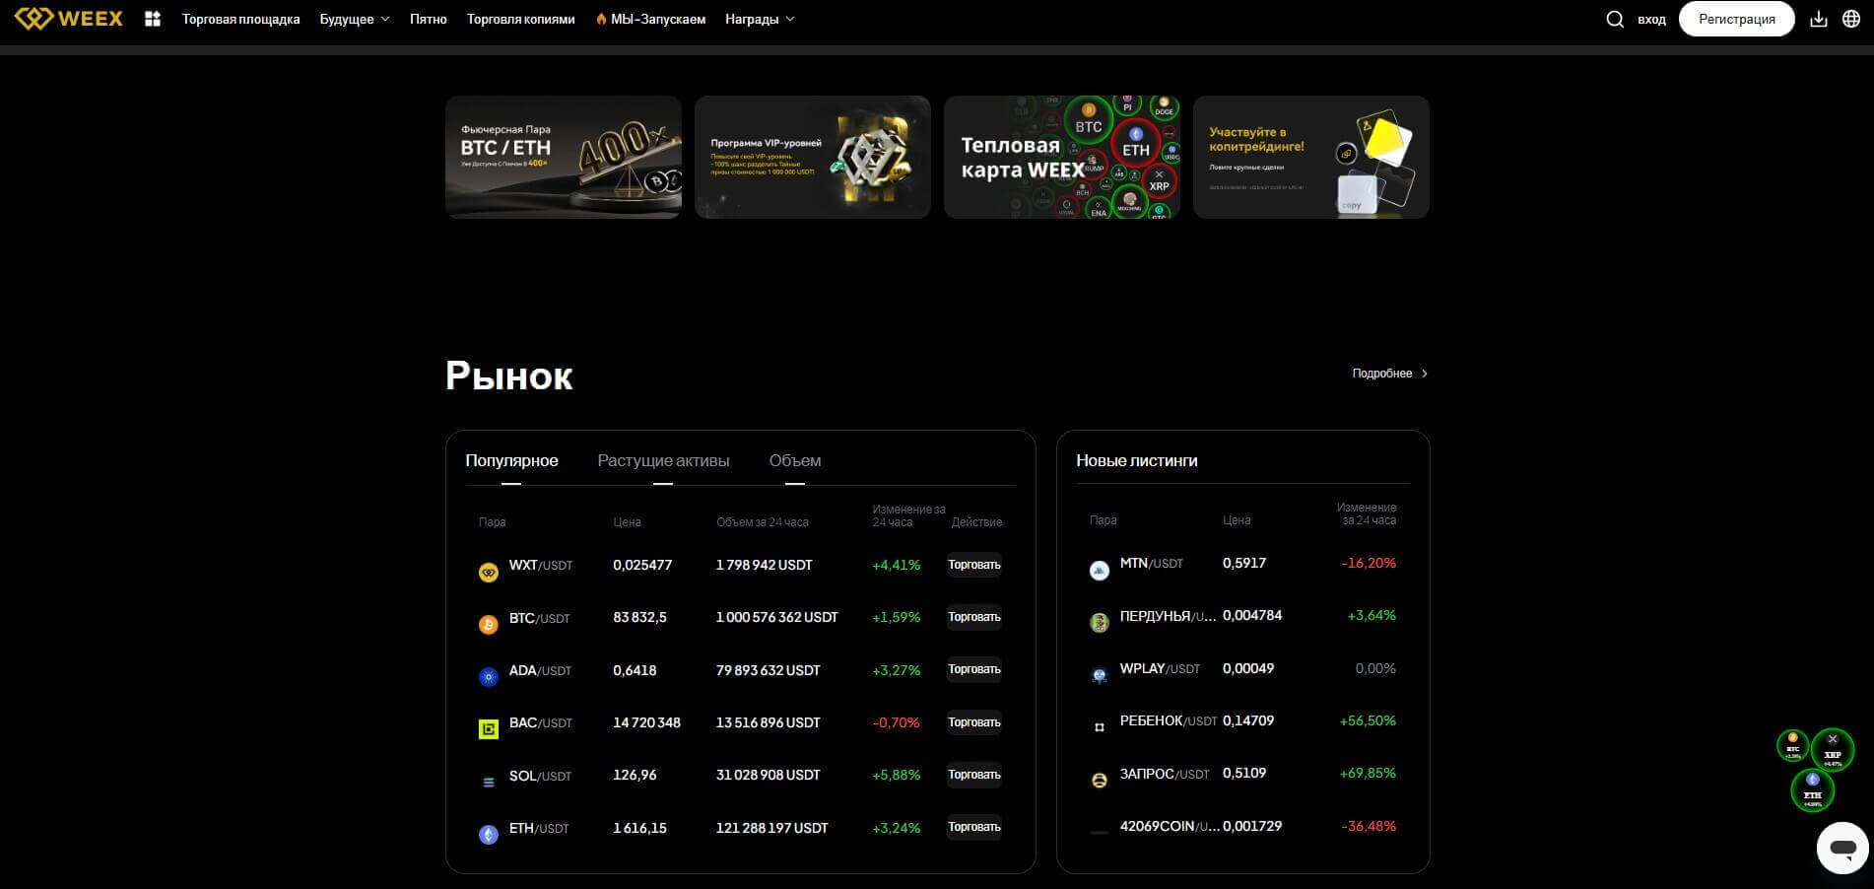1874x889 pixels.
Task: Switch to the Растущие активы tab
Action: coord(663,461)
